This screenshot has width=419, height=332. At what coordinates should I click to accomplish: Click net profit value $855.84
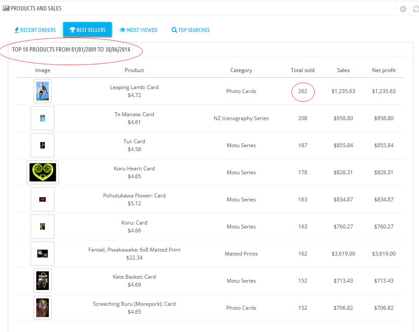click(x=384, y=145)
